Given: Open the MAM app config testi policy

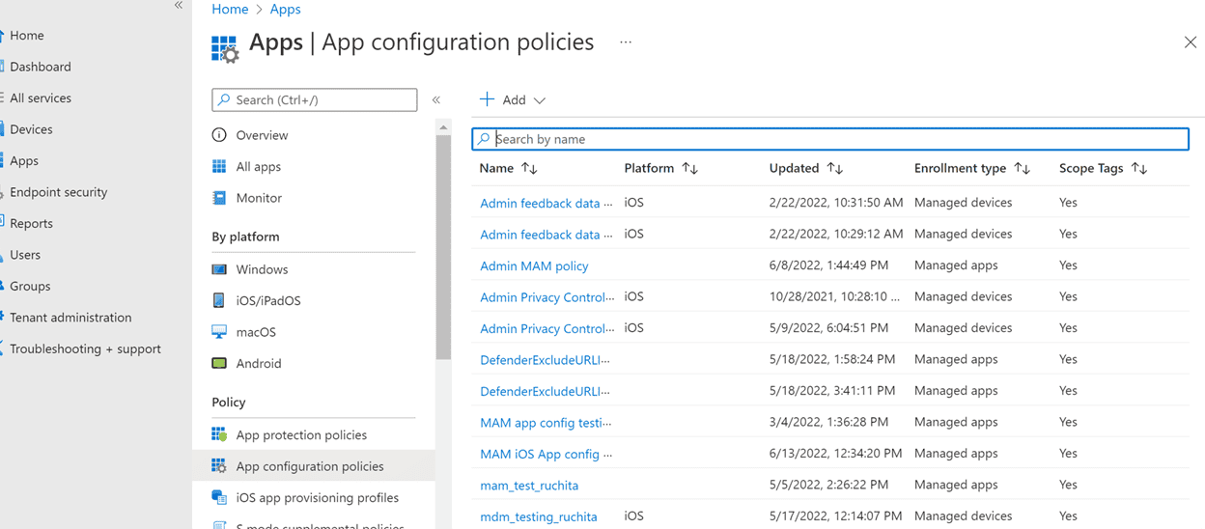Looking at the screenshot, I should tap(546, 423).
